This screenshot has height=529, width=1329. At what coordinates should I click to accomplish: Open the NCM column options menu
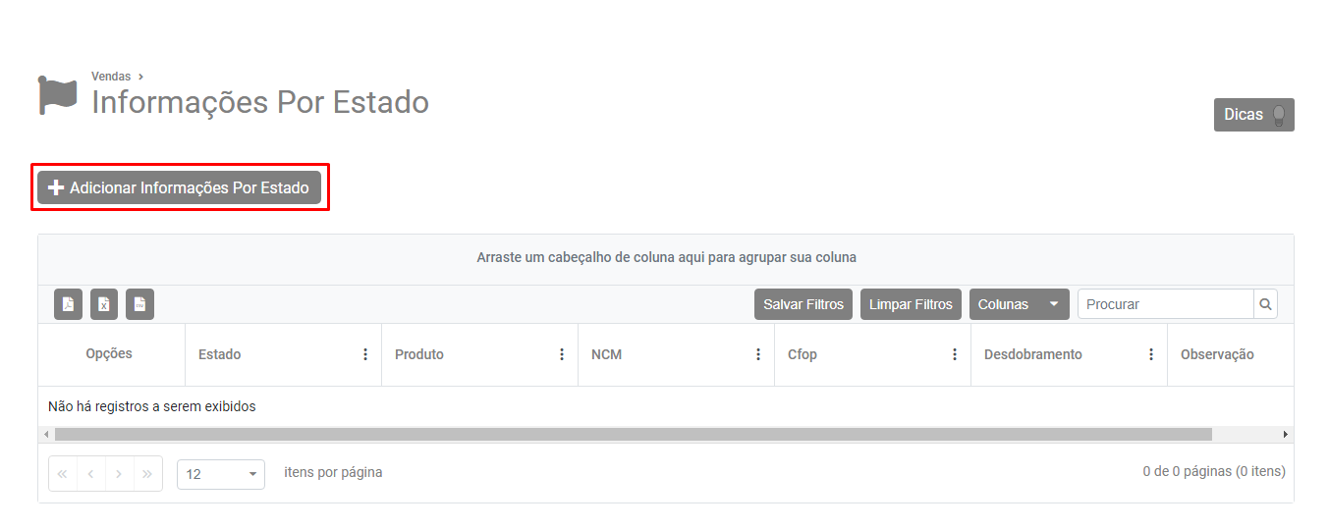[758, 354]
